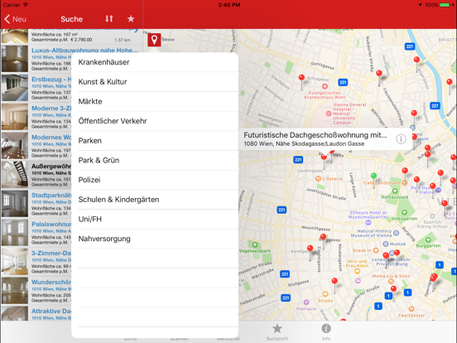Tap thumbnail of Attraktive Da listing

15,313
